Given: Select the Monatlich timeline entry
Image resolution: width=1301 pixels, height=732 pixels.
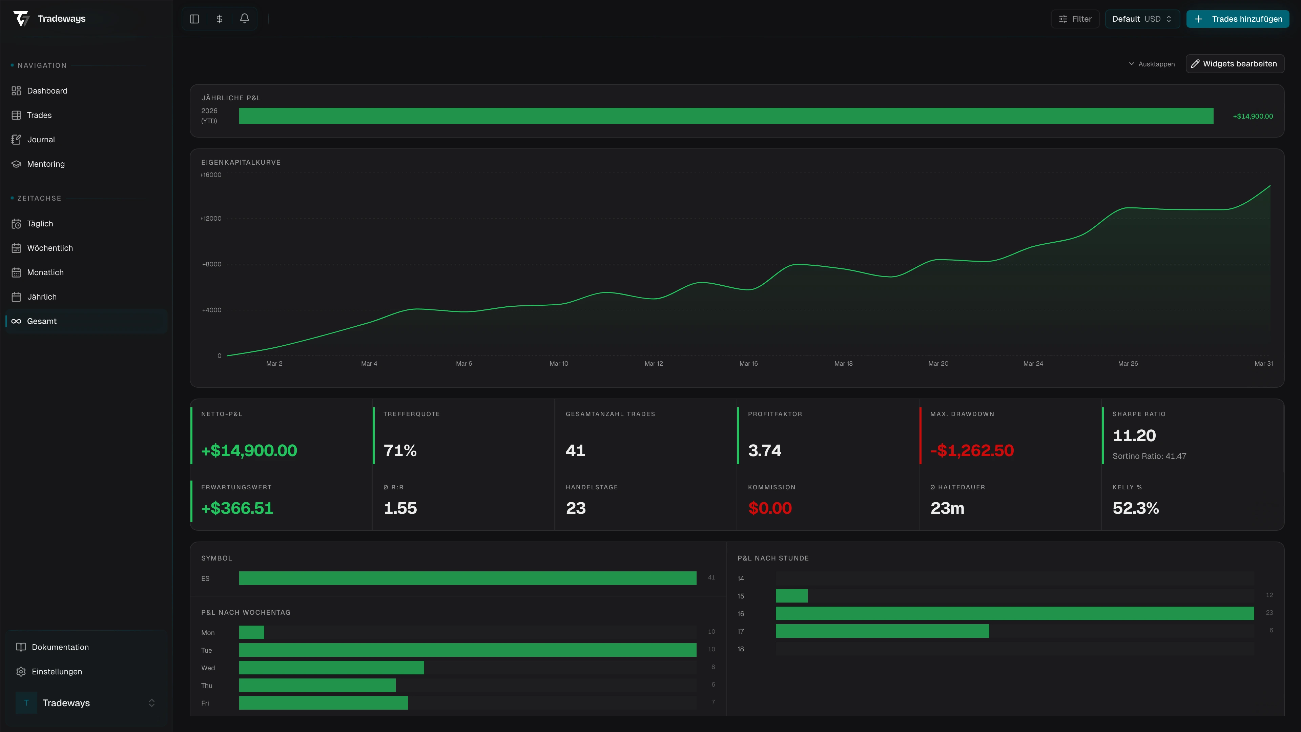Looking at the screenshot, I should pos(45,272).
